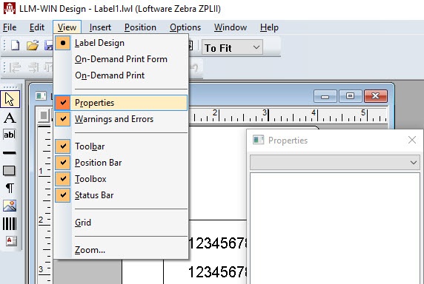Choose the Text 'A' tool in toolbox

pos(10,118)
